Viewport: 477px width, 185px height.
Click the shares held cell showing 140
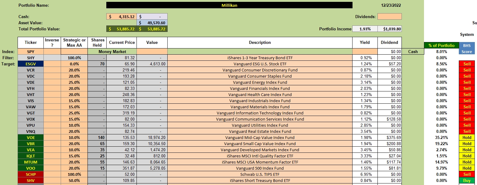(x=97, y=137)
